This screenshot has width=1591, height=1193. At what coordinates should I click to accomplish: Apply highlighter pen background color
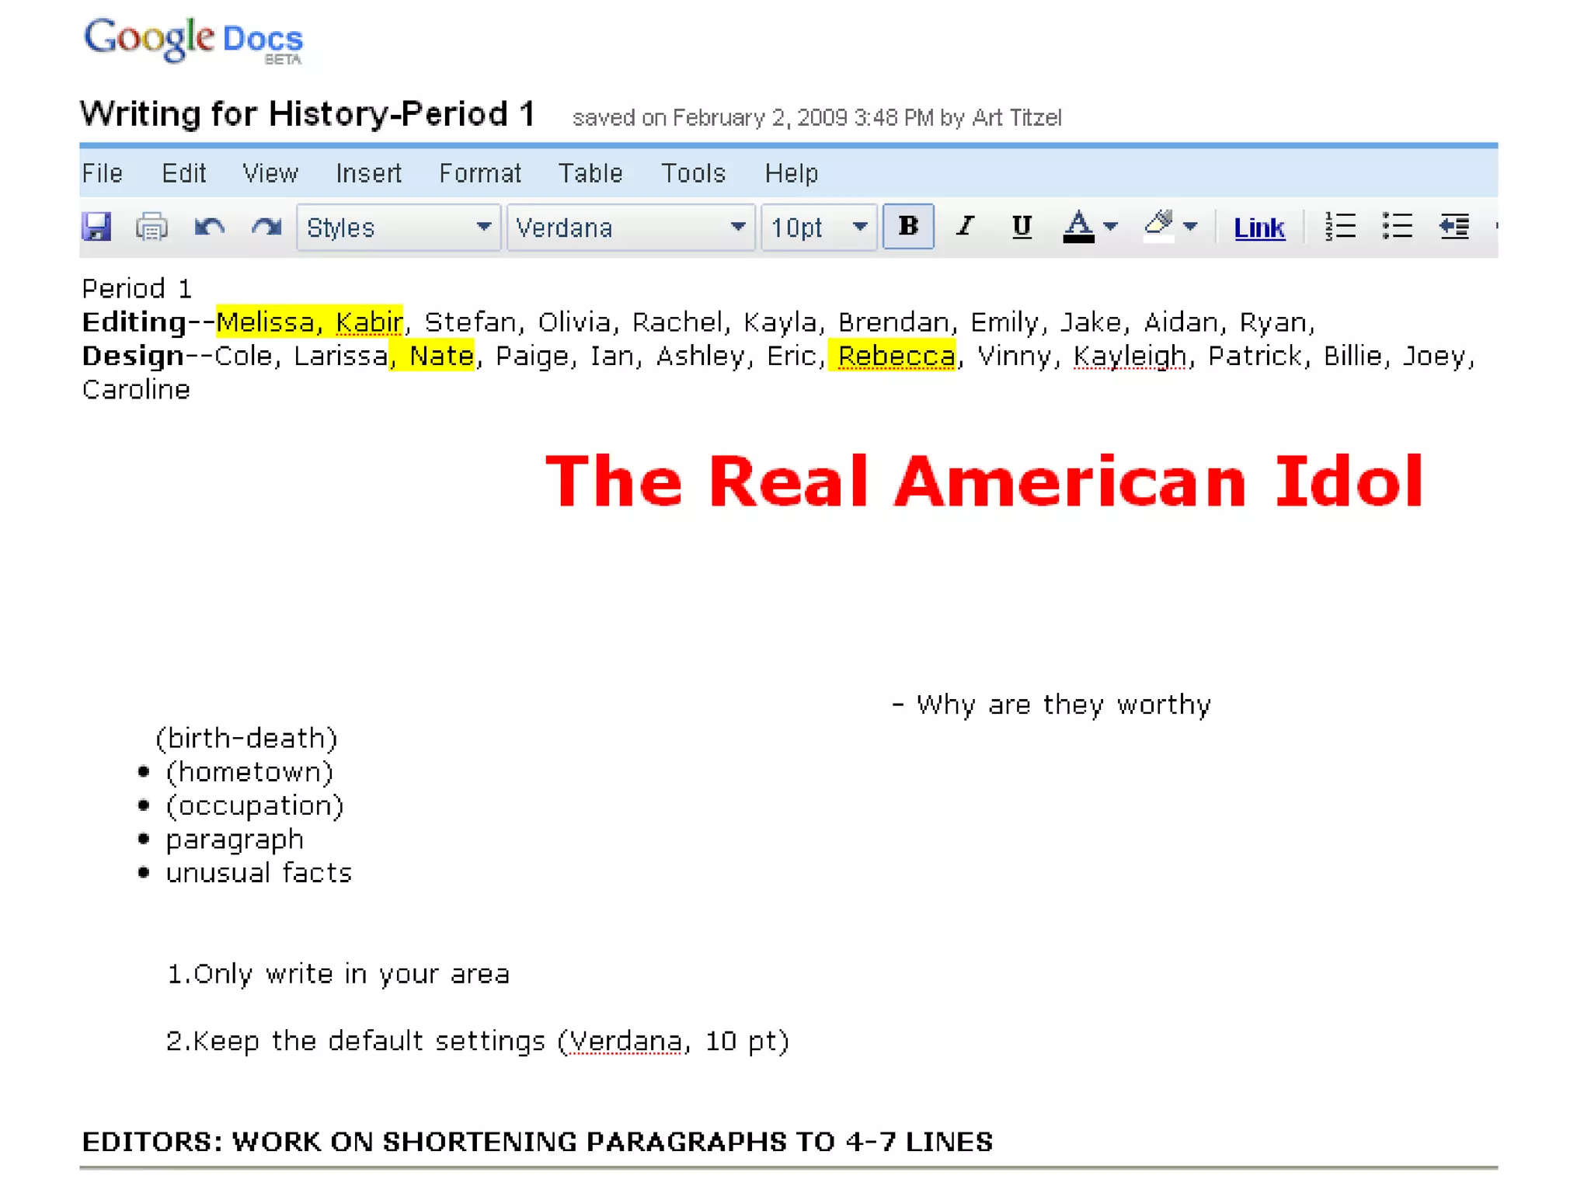click(x=1159, y=227)
